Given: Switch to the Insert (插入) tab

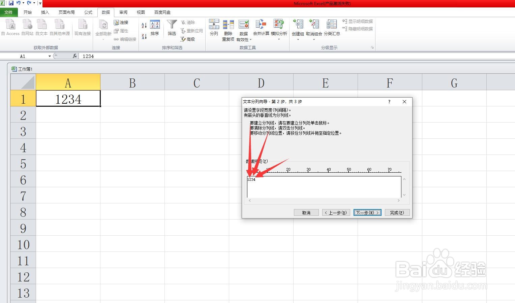Looking at the screenshot, I should [x=45, y=12].
